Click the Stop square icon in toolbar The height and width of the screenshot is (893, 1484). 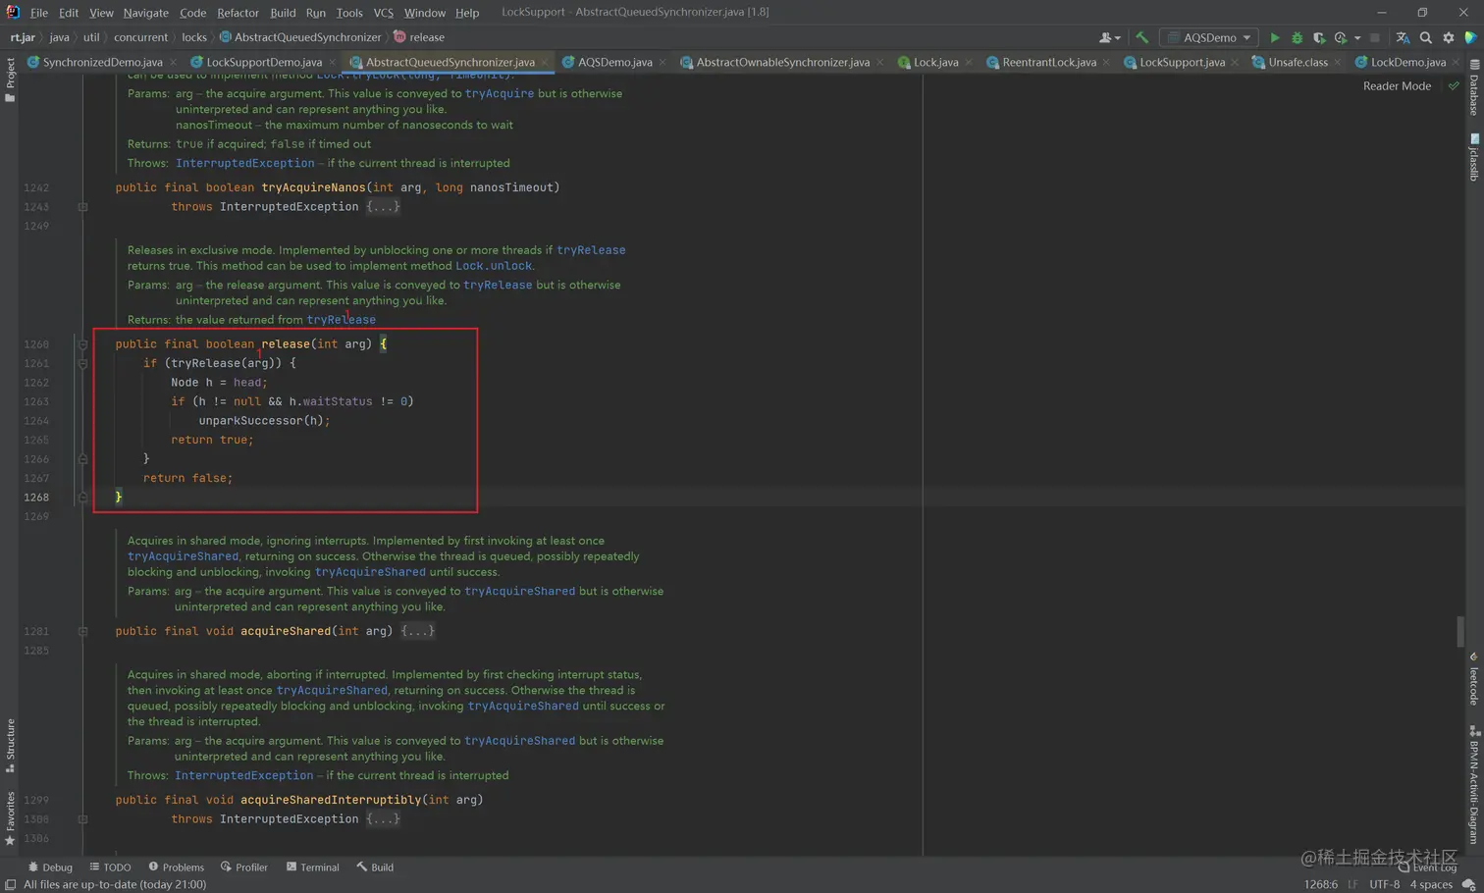pos(1375,37)
